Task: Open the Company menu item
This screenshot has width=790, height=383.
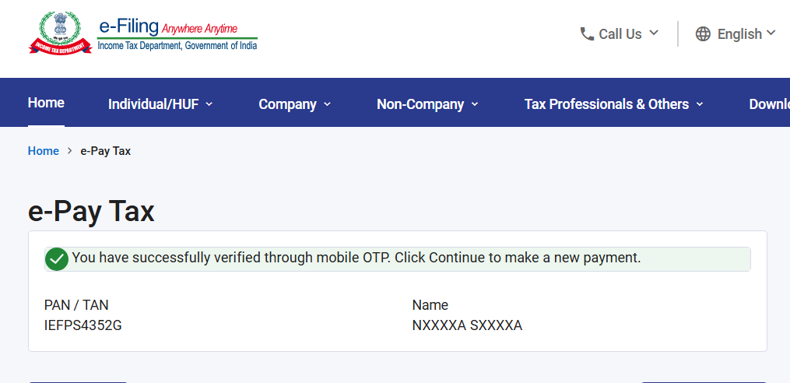Action: tap(288, 104)
